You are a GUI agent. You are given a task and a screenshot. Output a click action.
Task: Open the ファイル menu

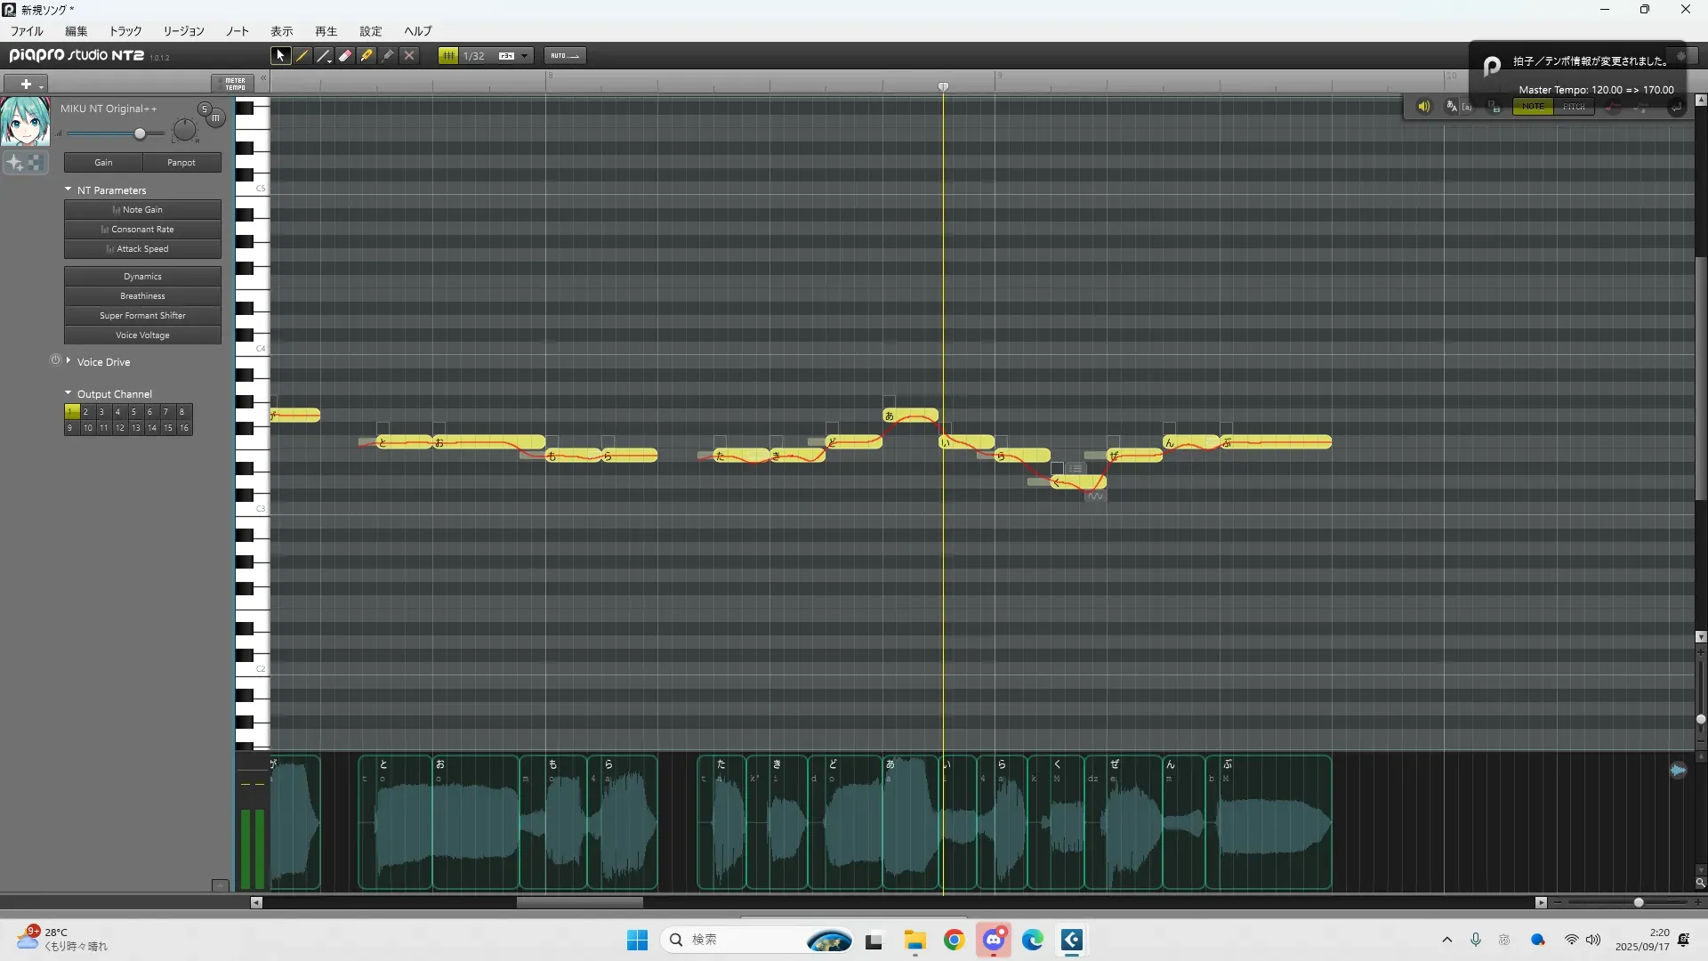(x=27, y=31)
